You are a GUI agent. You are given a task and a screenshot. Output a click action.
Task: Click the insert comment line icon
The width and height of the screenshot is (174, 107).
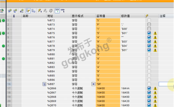point(21,11)
